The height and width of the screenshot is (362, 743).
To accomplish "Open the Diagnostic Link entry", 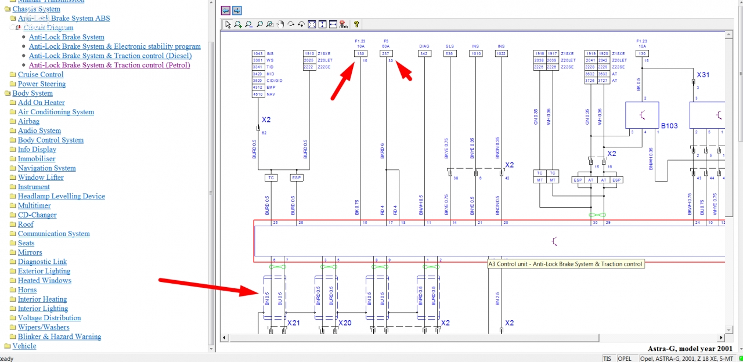I will [x=42, y=262].
